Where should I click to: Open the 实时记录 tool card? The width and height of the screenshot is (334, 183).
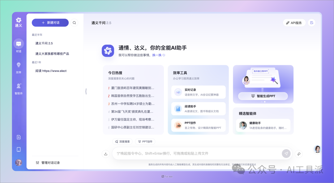pos(198,92)
